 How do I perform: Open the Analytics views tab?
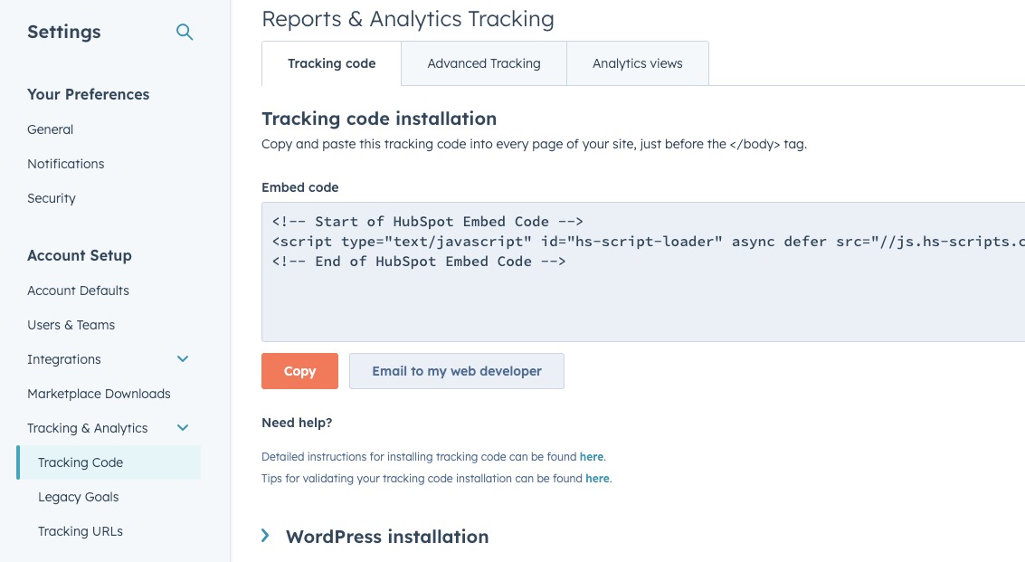(637, 63)
